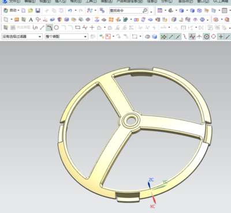Undo the last action with the blue arrow

pos(70,10)
